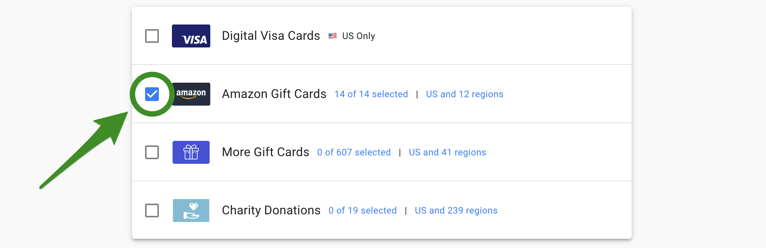Click the US flag icon
The height and width of the screenshot is (248, 766).
coord(333,36)
